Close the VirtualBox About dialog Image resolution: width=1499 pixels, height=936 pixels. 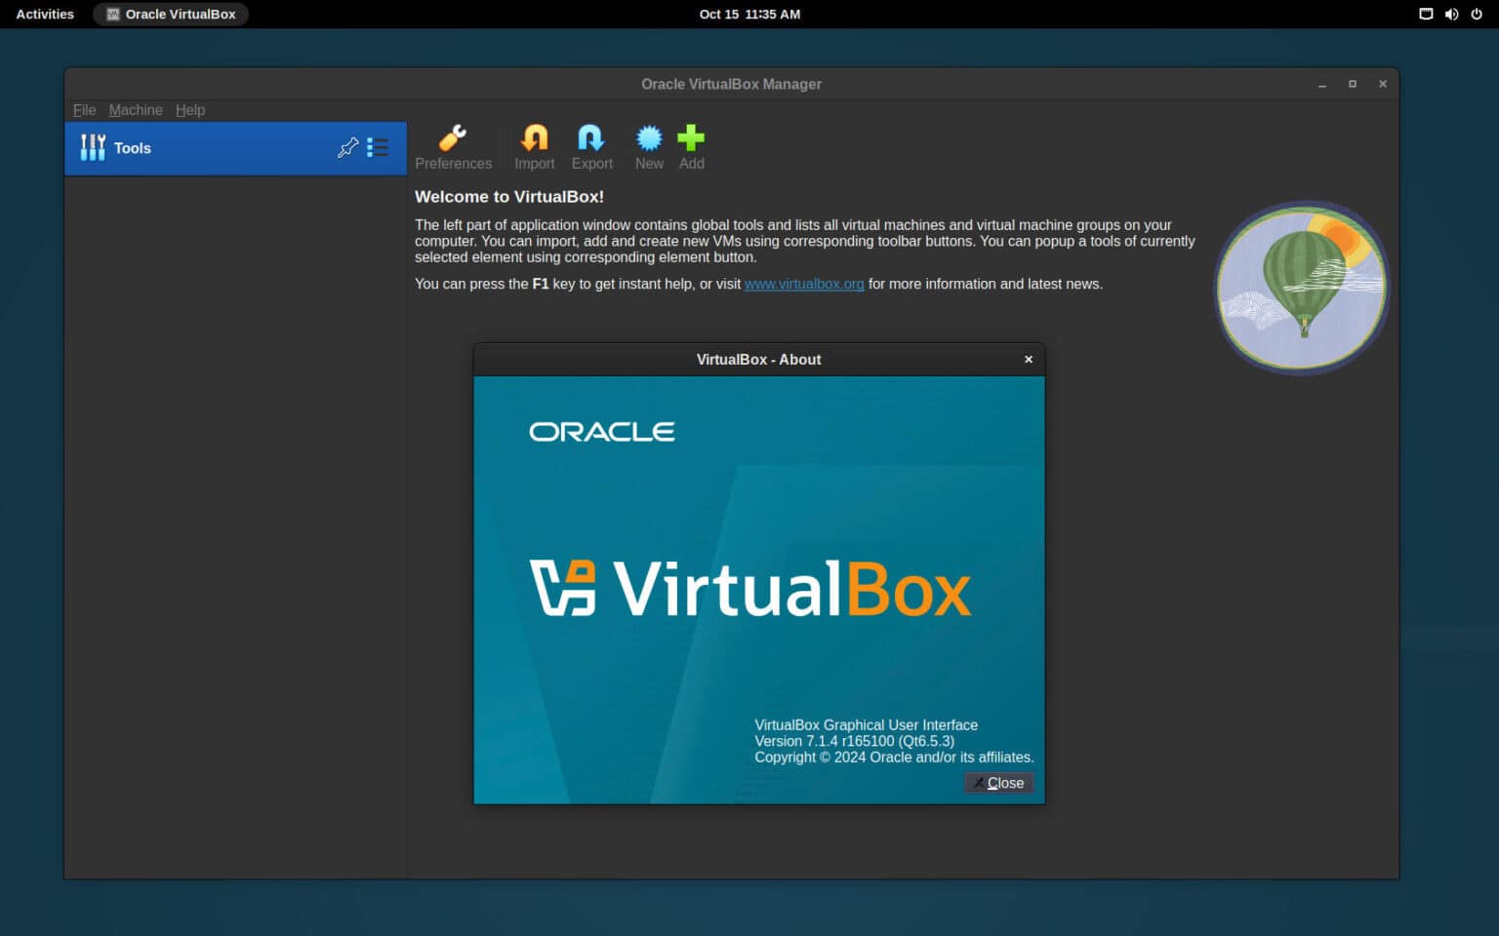[x=998, y=782]
